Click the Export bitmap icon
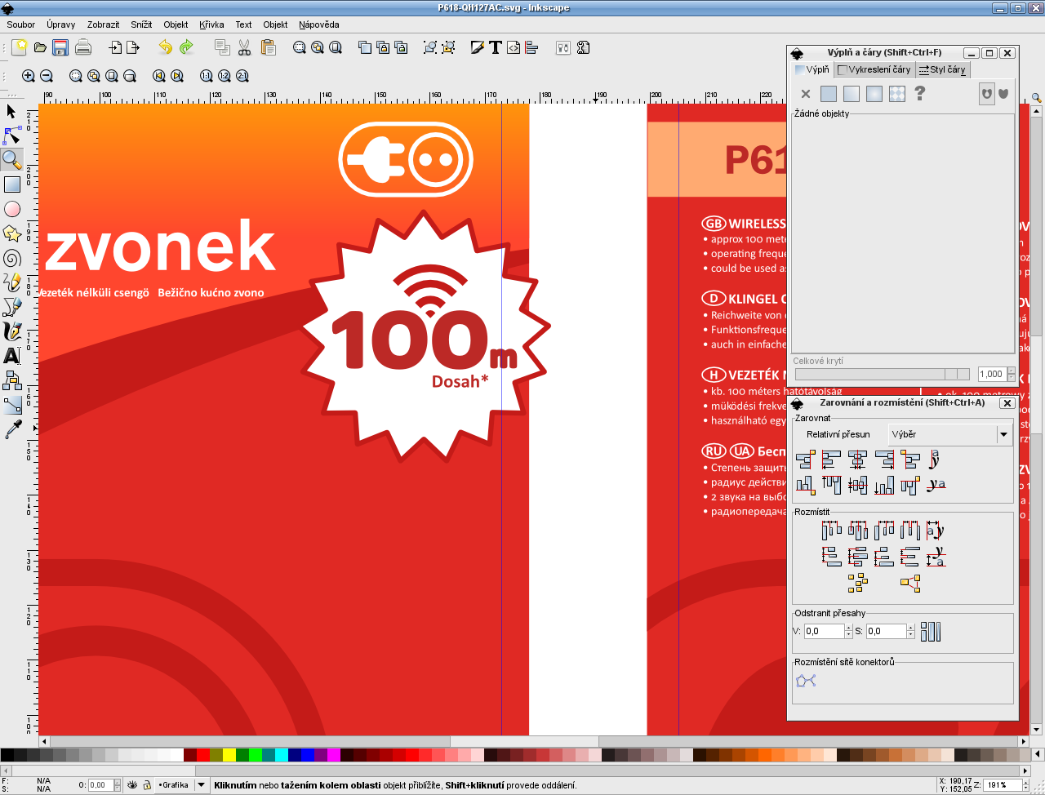 click(133, 47)
